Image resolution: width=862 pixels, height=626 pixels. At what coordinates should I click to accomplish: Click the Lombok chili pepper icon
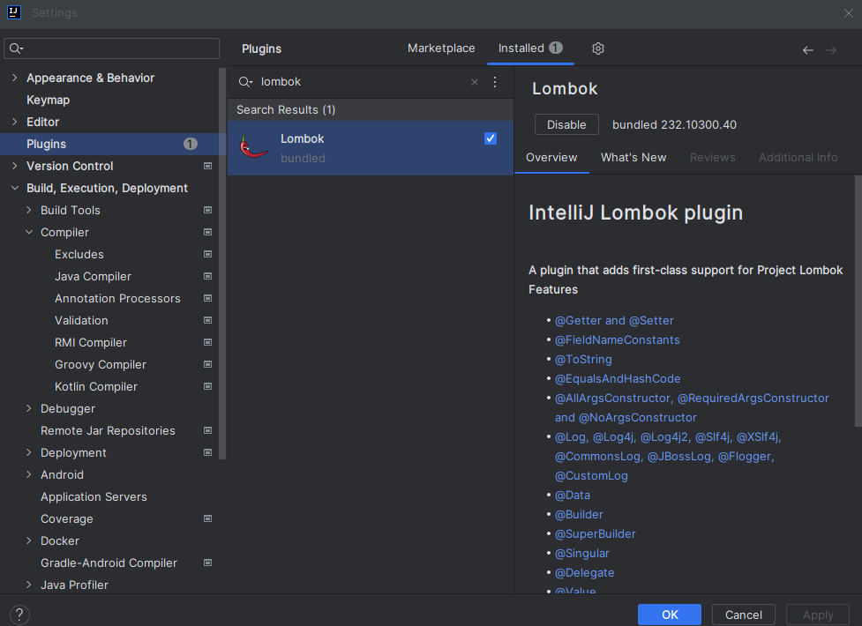pos(253,147)
